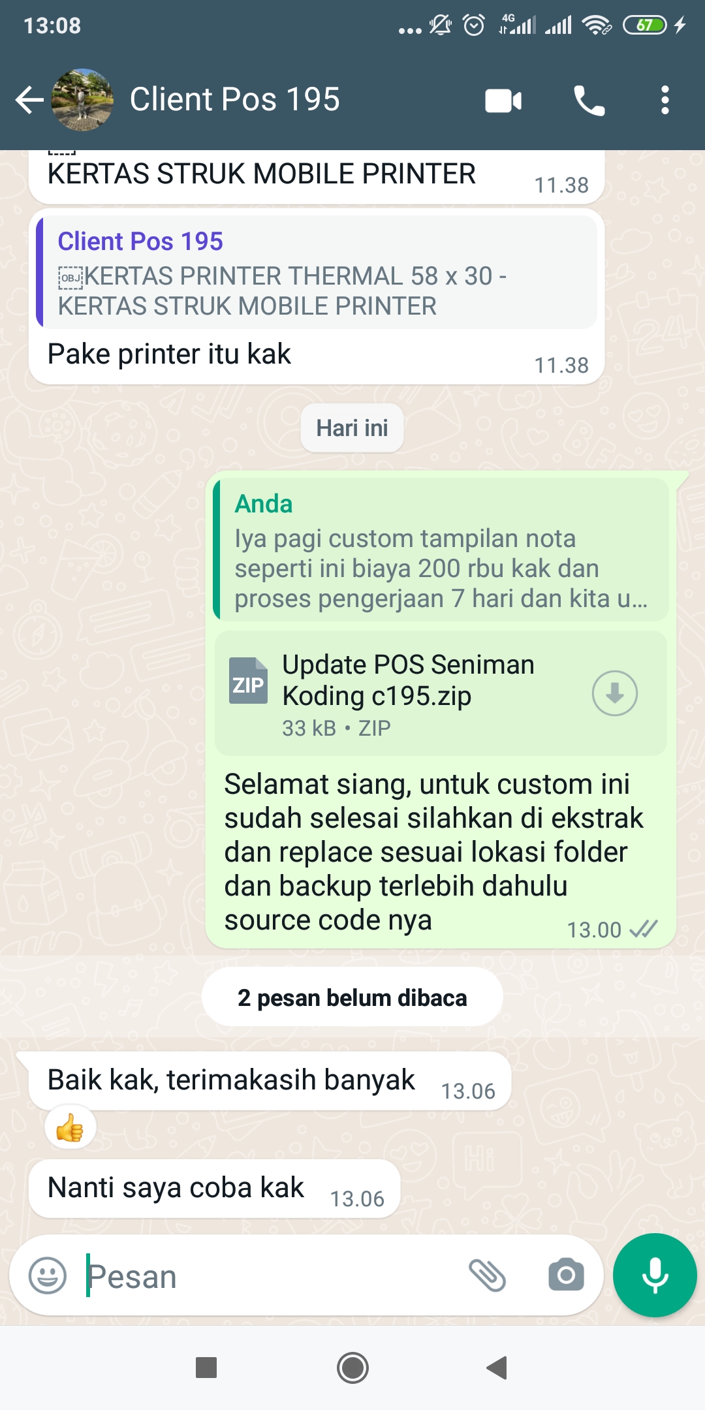Viewport: 705px width, 1410px height.
Task: Open recent apps with the square button
Action: [206, 1368]
